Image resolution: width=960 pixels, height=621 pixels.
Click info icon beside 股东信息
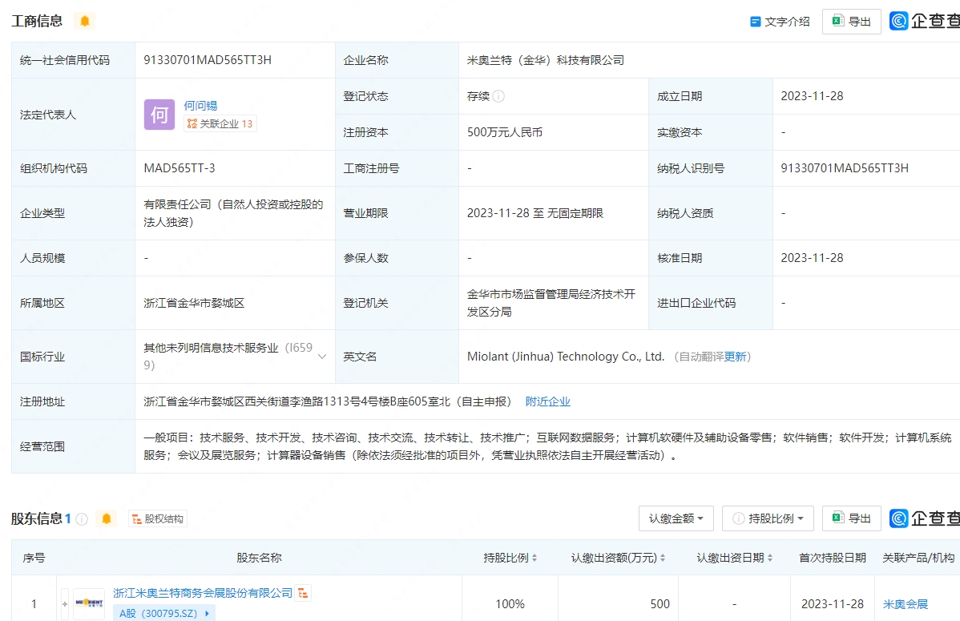[x=82, y=518]
